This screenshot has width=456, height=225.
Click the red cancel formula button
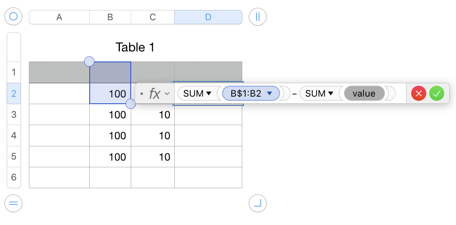coord(418,94)
